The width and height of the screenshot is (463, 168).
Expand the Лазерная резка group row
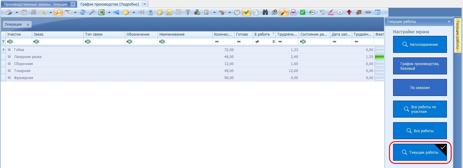(9, 57)
